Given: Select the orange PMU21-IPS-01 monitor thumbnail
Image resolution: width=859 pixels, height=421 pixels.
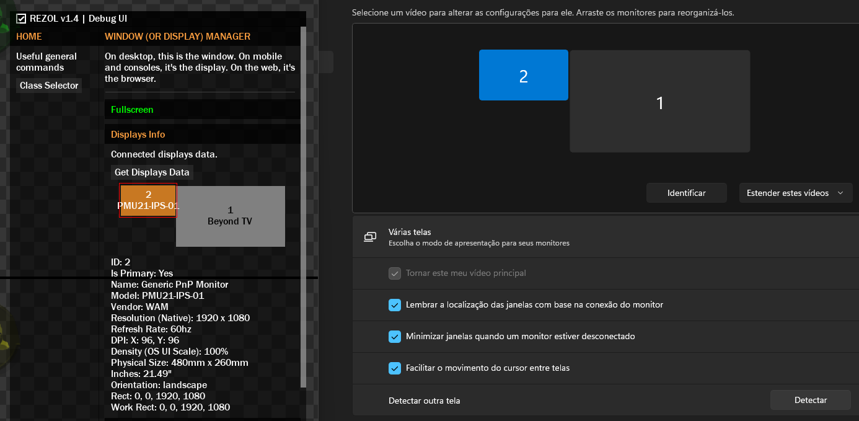Looking at the screenshot, I should pos(148,200).
